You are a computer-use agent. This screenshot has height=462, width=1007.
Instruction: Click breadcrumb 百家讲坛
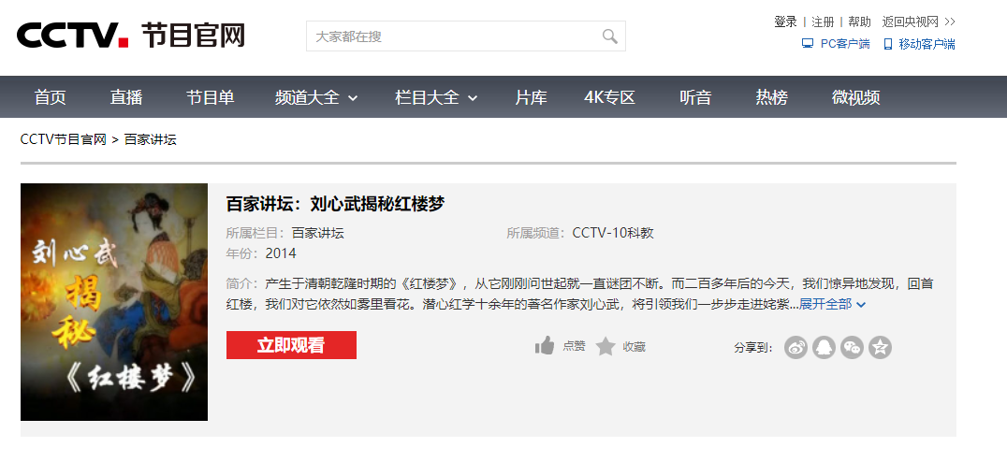coord(151,139)
